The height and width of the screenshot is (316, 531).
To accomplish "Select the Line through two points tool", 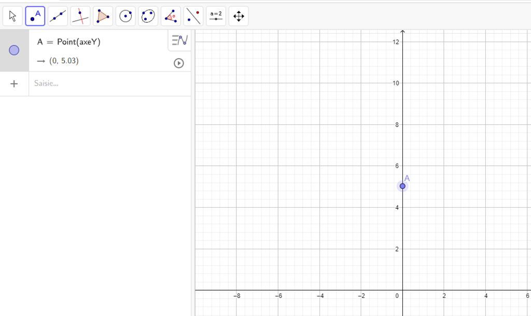I will tap(58, 16).
